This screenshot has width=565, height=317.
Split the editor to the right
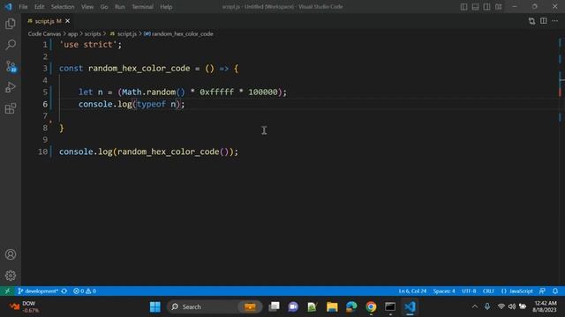[544, 21]
